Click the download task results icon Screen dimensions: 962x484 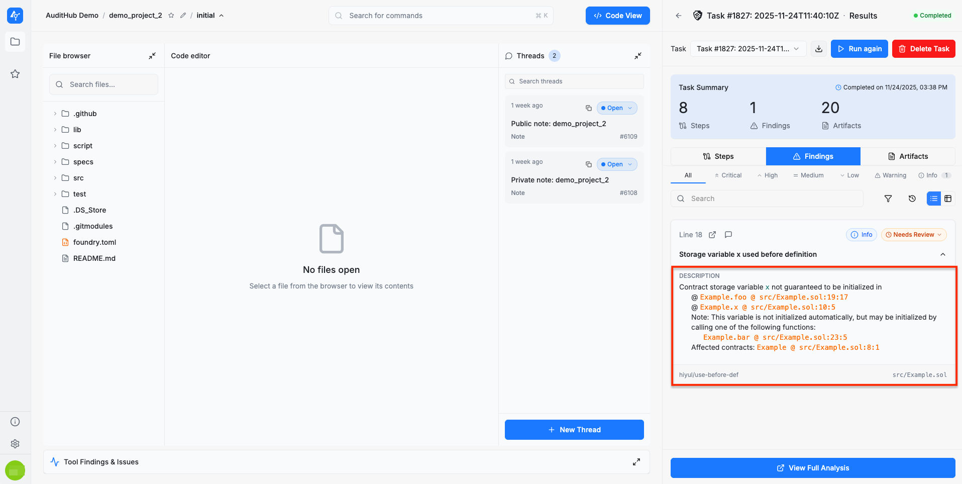tap(819, 49)
